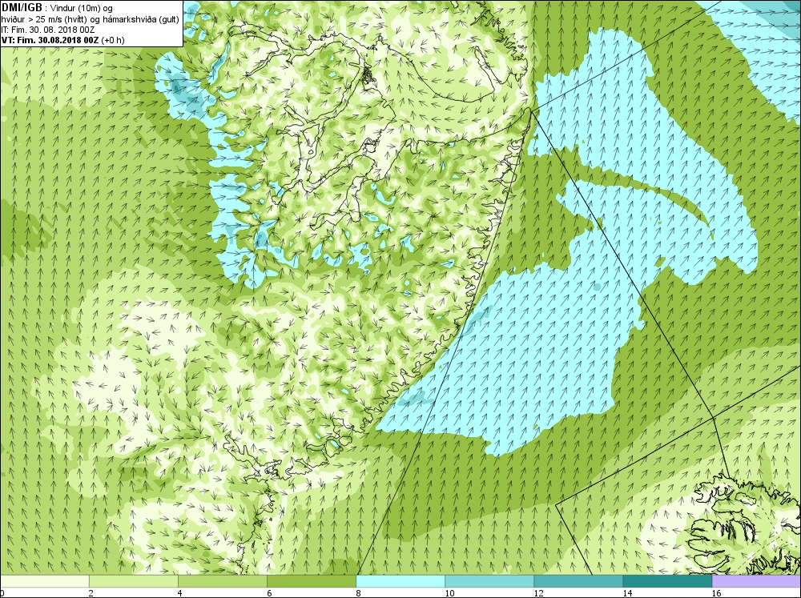801x598 pixels.
Task: Click the 2–4 m/s light green legend swatch
Action: pos(134,581)
